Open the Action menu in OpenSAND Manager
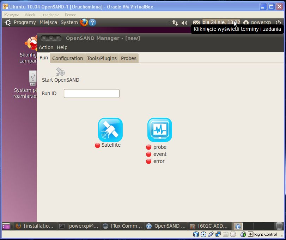This screenshot has width=286, height=240. (46, 47)
